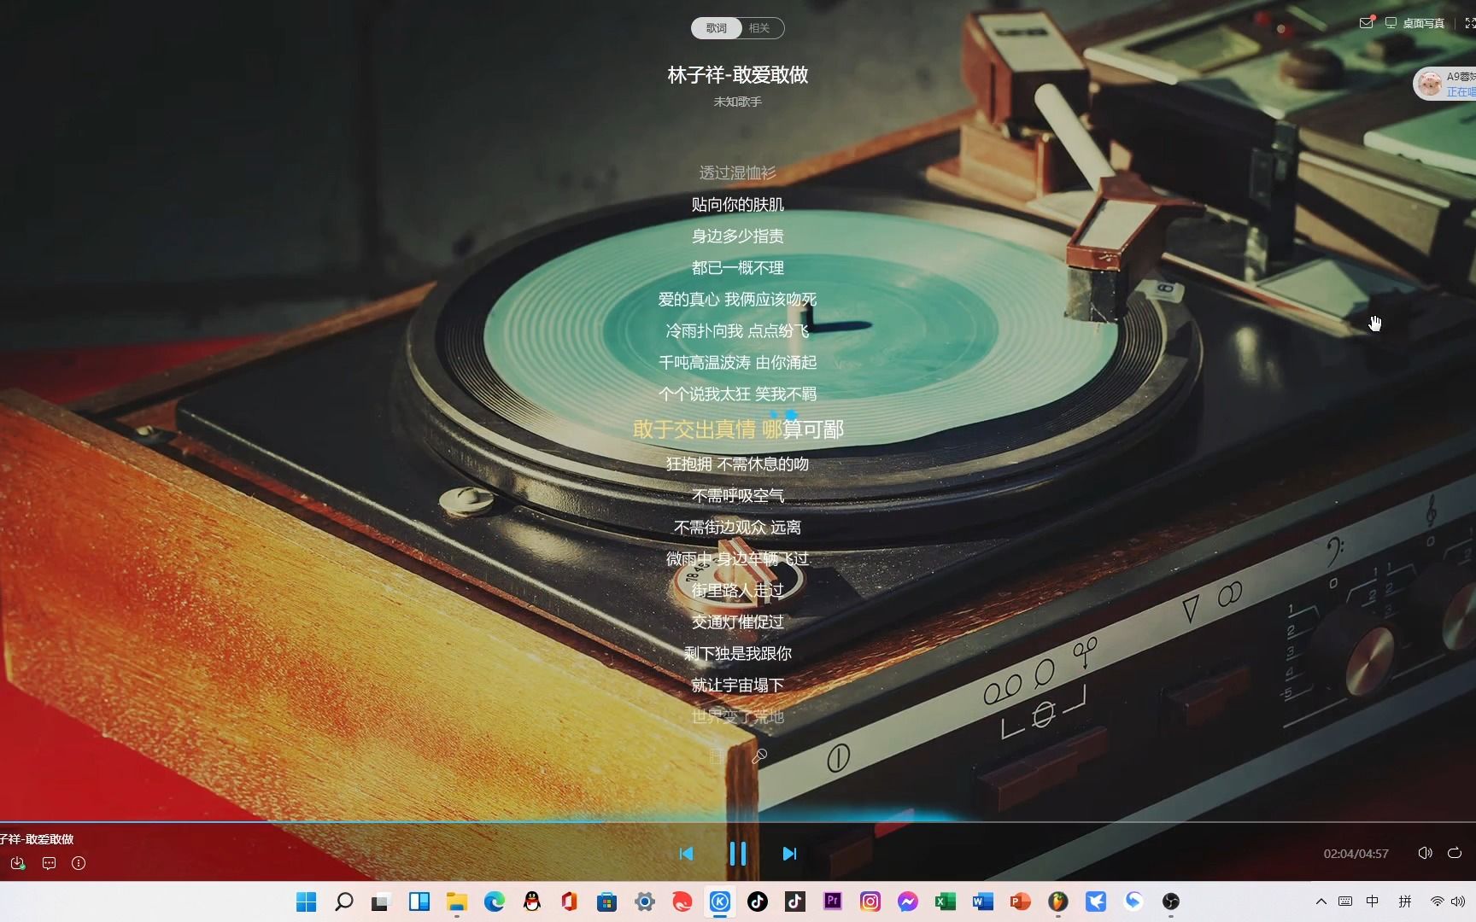Screen dimensions: 1476x922
Task: Click the lyric 千吨高温波涛 由你涌起
Action: point(737,362)
